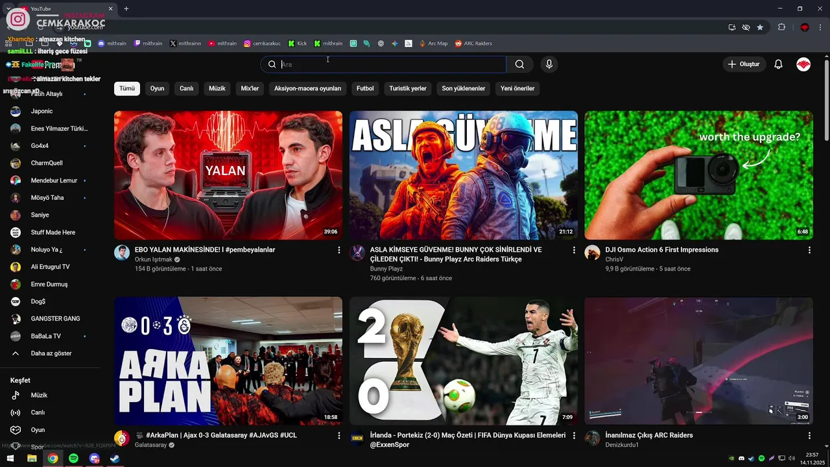This screenshot has width=830, height=467.
Task: Open options menu for İrlanda - Portekiz video
Action: click(x=574, y=436)
